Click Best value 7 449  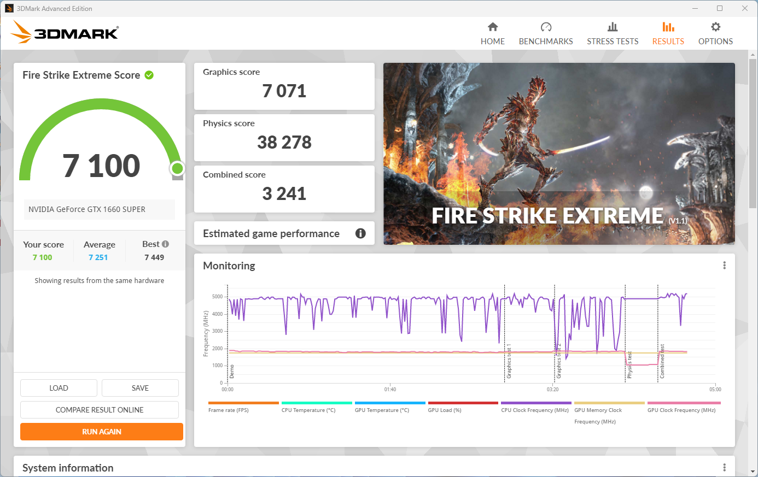pyautogui.click(x=154, y=257)
